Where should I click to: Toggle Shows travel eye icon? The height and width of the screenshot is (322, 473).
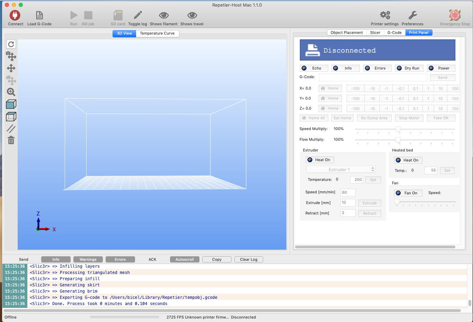pos(192,15)
